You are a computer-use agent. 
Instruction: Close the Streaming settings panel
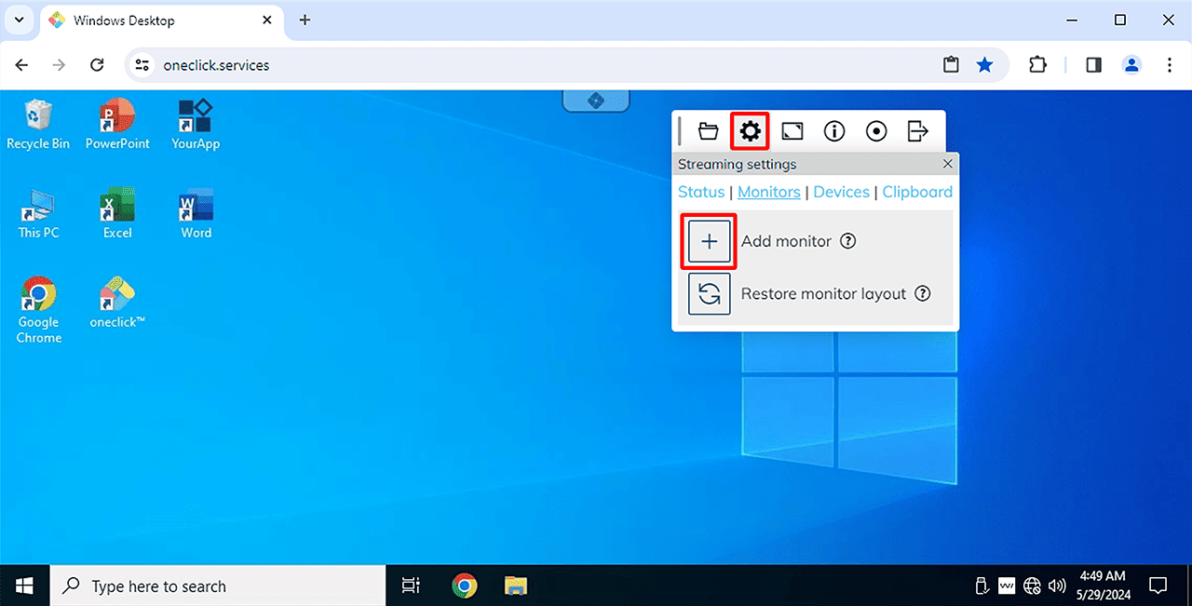pos(948,164)
